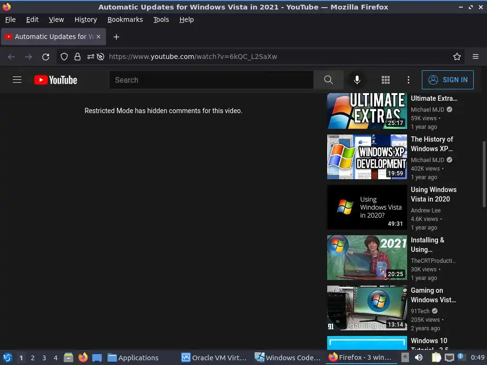Launch file manager from taskbar drawer icon
This screenshot has height=365, width=487.
point(68,357)
